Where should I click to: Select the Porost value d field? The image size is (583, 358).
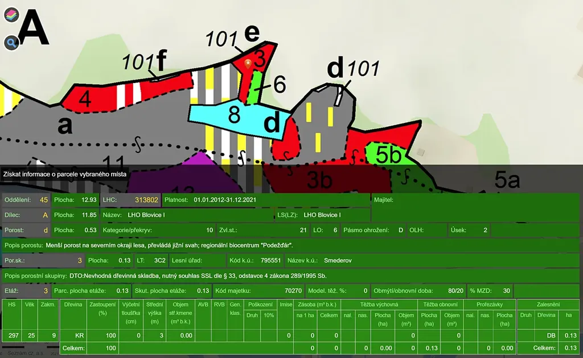point(45,231)
